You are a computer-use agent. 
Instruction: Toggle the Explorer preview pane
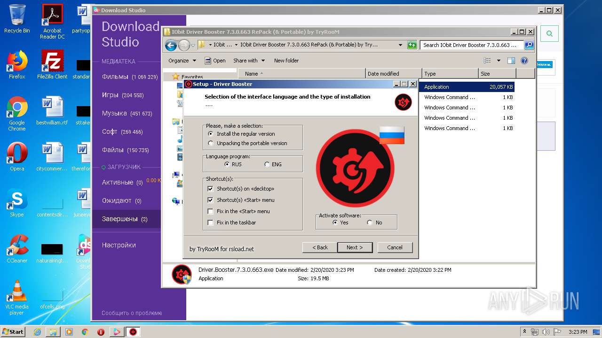coord(511,61)
